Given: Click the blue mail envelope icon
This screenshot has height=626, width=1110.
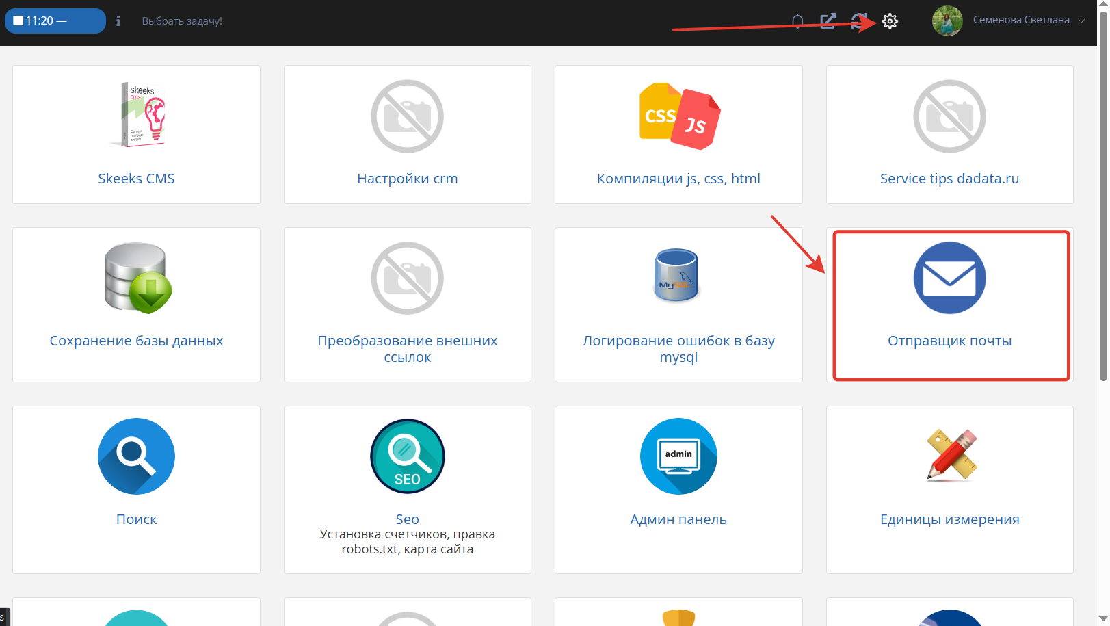Looking at the screenshot, I should point(950,278).
